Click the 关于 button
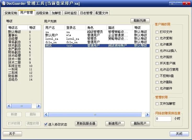192x140 pixels. coord(12,134)
